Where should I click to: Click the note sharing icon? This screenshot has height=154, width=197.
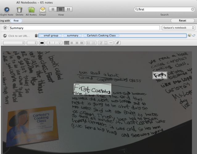pyautogui.click(x=190, y=35)
